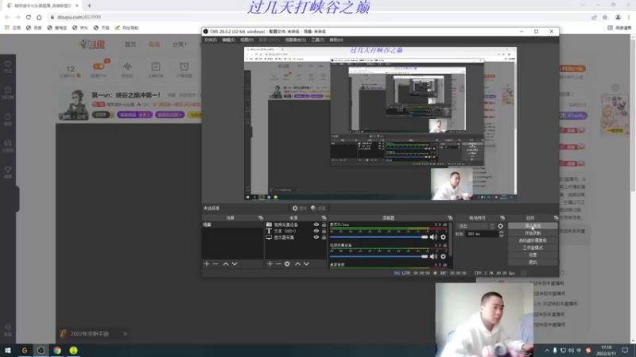Toggle visibility of display capture source
Viewport: 636px width, 357px height.
[x=316, y=237]
